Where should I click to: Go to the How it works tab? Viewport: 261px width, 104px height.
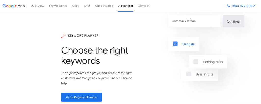click(x=58, y=6)
